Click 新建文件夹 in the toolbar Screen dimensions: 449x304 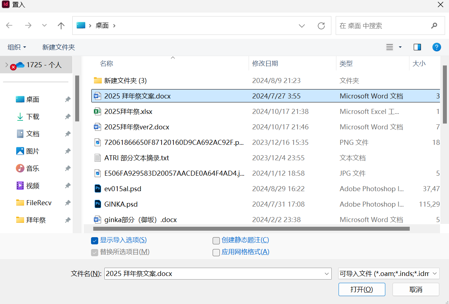(58, 47)
